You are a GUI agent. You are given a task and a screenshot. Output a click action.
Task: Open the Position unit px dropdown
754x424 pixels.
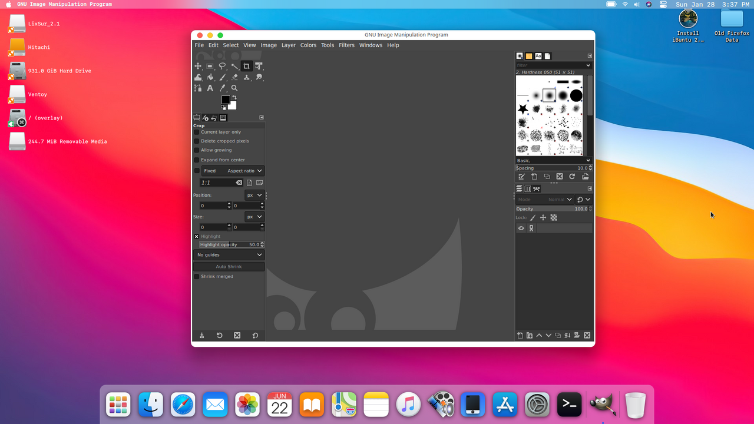(254, 195)
